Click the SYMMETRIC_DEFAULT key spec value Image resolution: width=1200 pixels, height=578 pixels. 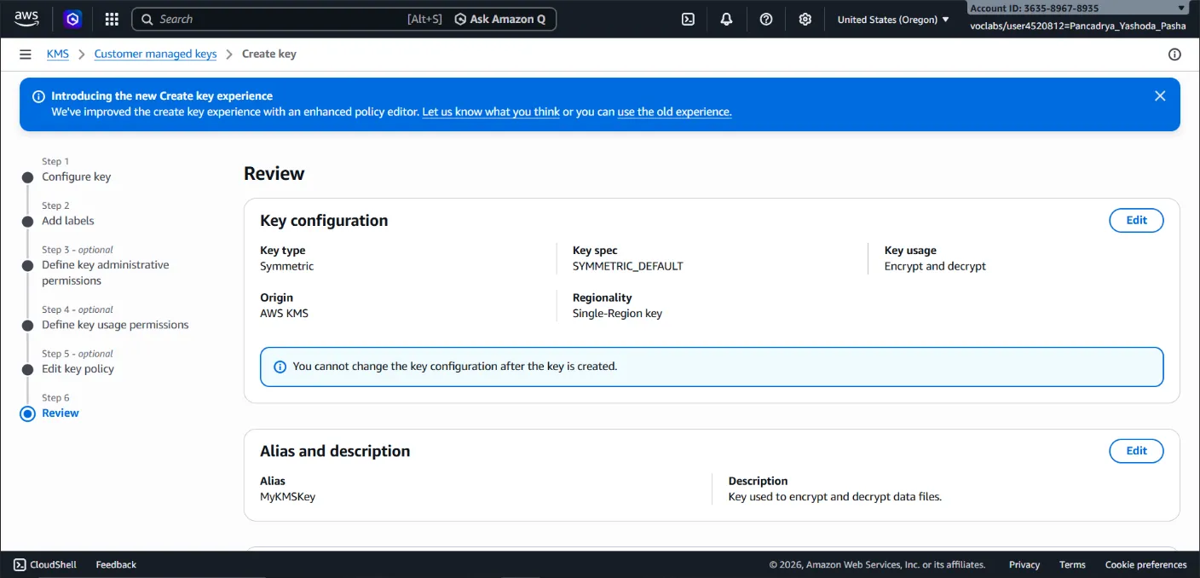(x=628, y=266)
